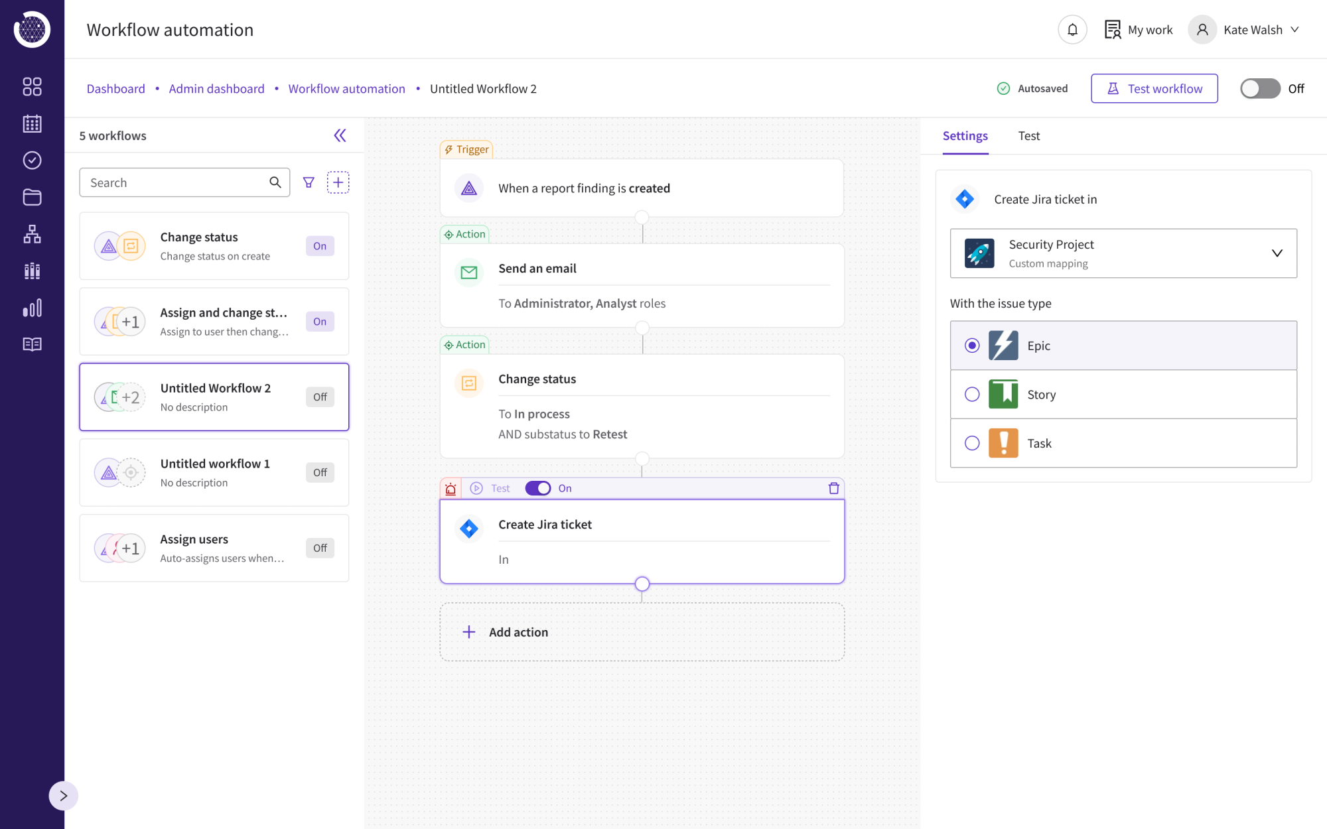1327x829 pixels.
Task: Click the Trigger step report finding card
Action: click(642, 188)
